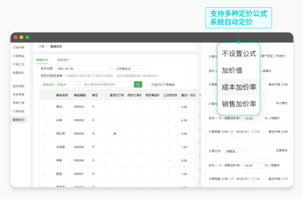This screenshot has width=303, height=199.
Task: Click the 商品名称 column header
Action: 62,95
